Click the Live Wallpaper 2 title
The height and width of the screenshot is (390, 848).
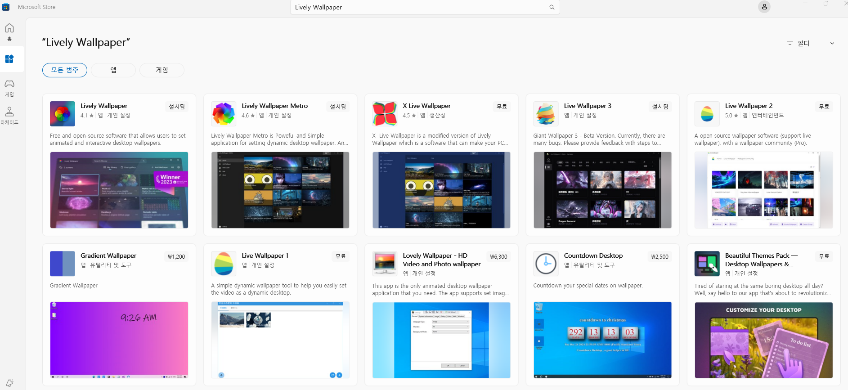749,106
